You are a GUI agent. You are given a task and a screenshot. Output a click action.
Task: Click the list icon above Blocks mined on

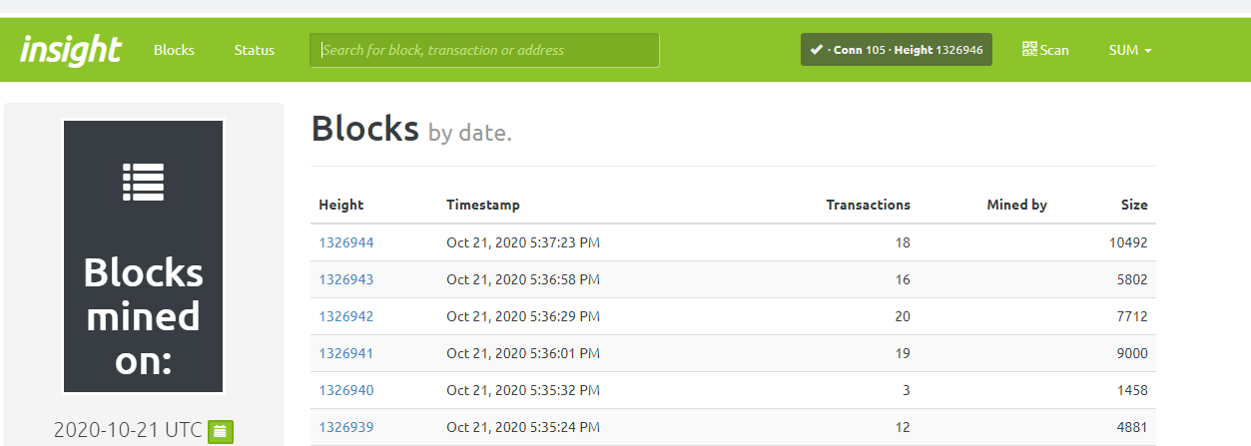pyautogui.click(x=144, y=182)
